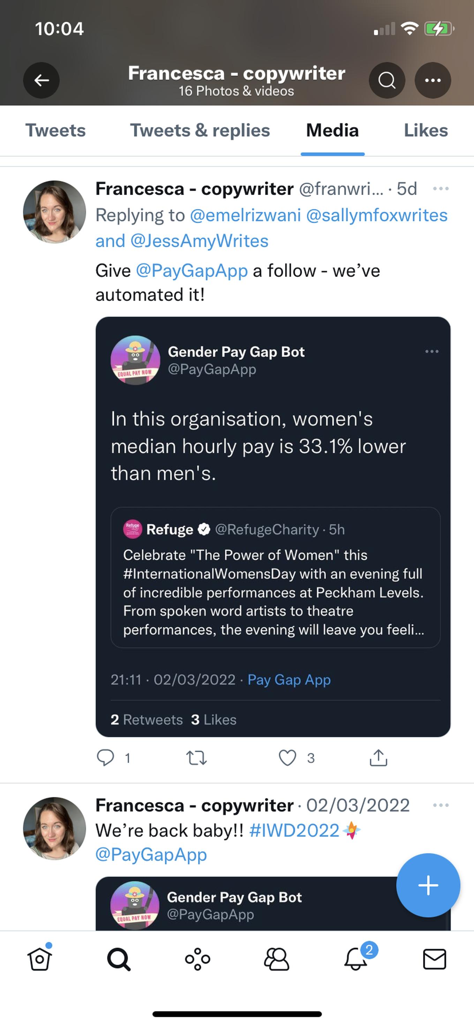This screenshot has width=474, height=1026.
Task: Share the first tweet
Action: tap(378, 757)
